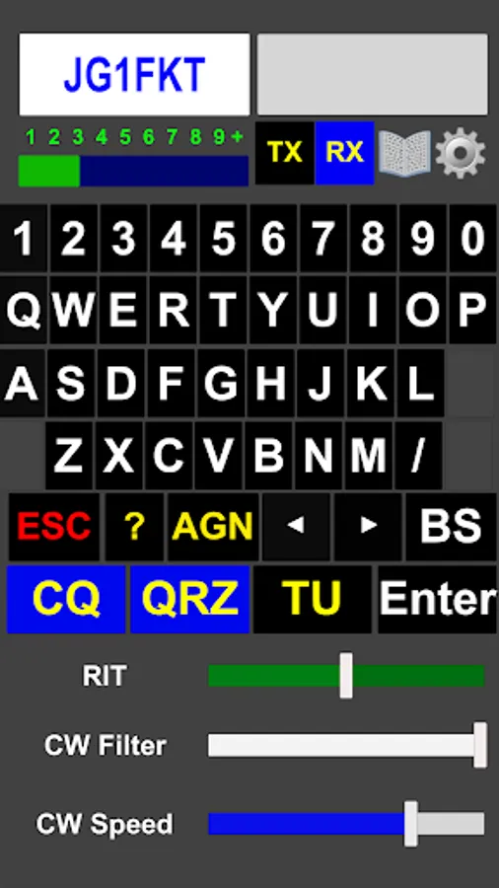Request repeat with AGN key
This screenshot has height=888, width=499.
click(213, 526)
